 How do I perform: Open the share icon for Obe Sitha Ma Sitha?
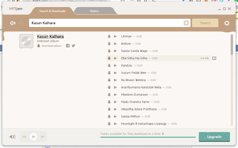pos(214,58)
